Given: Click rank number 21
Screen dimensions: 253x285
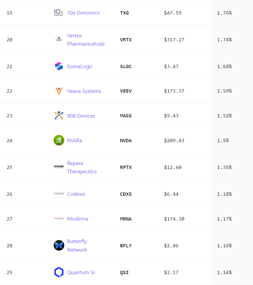Looking at the screenshot, I should [x=10, y=66].
